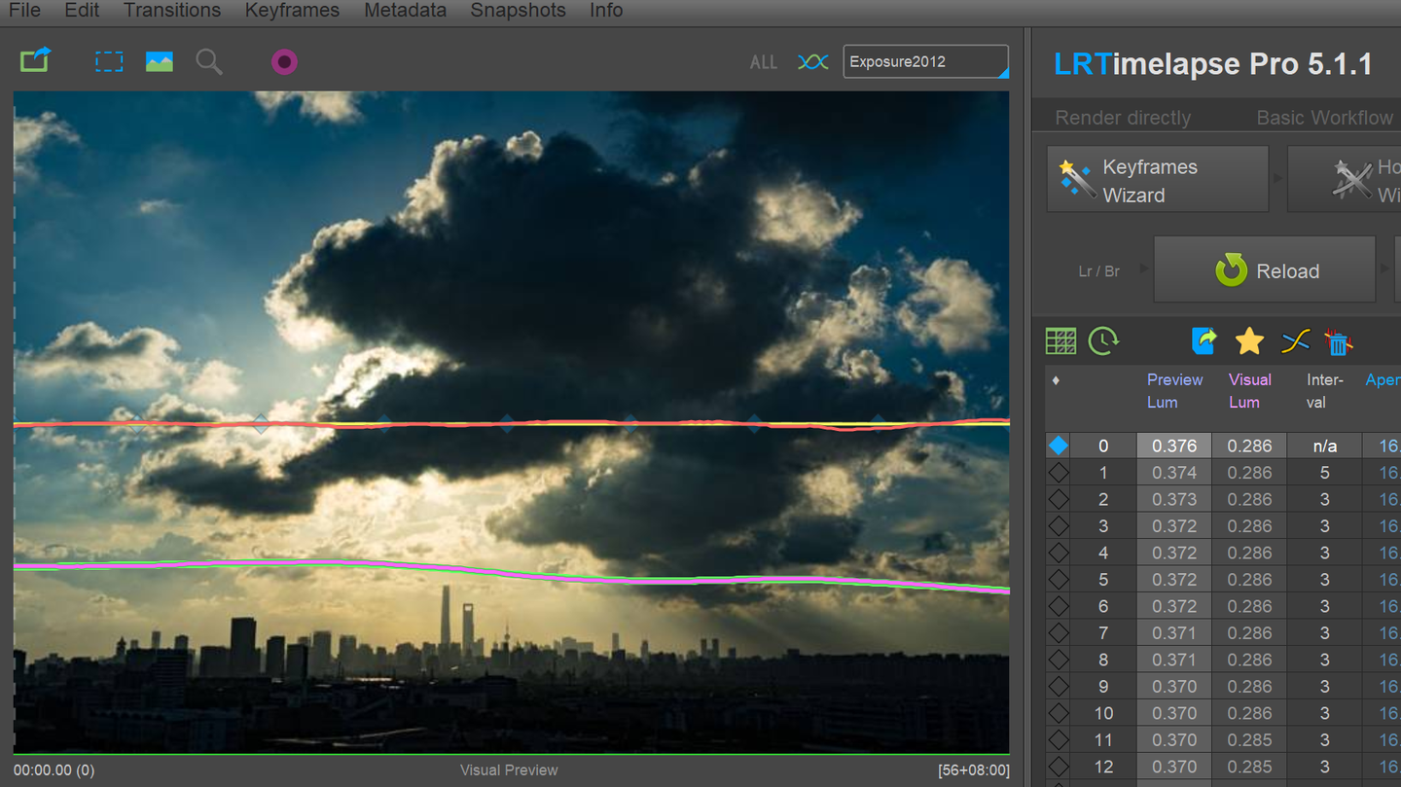Click the yellow star rating icon

(x=1249, y=341)
